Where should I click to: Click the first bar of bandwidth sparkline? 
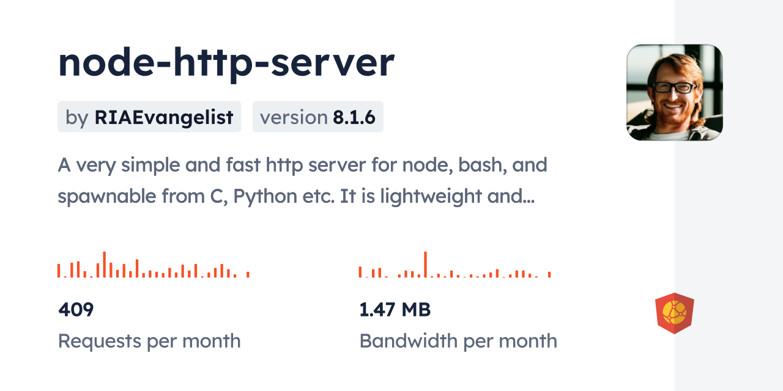[x=360, y=272]
